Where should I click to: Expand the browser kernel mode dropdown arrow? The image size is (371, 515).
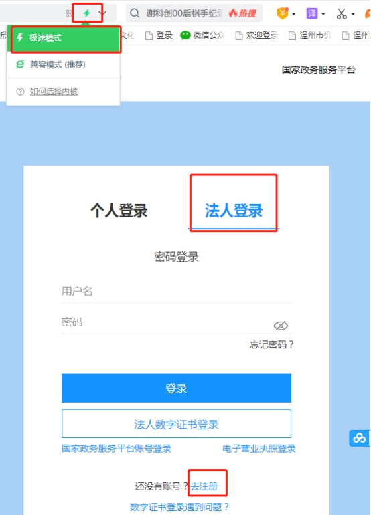[x=102, y=13]
